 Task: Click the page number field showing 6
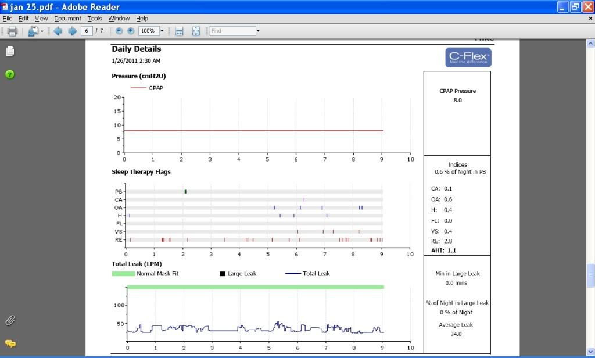(87, 31)
